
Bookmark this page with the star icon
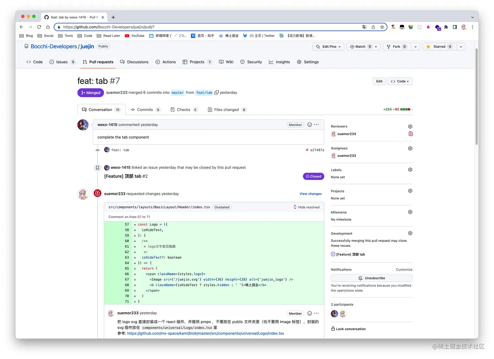click(x=382, y=27)
